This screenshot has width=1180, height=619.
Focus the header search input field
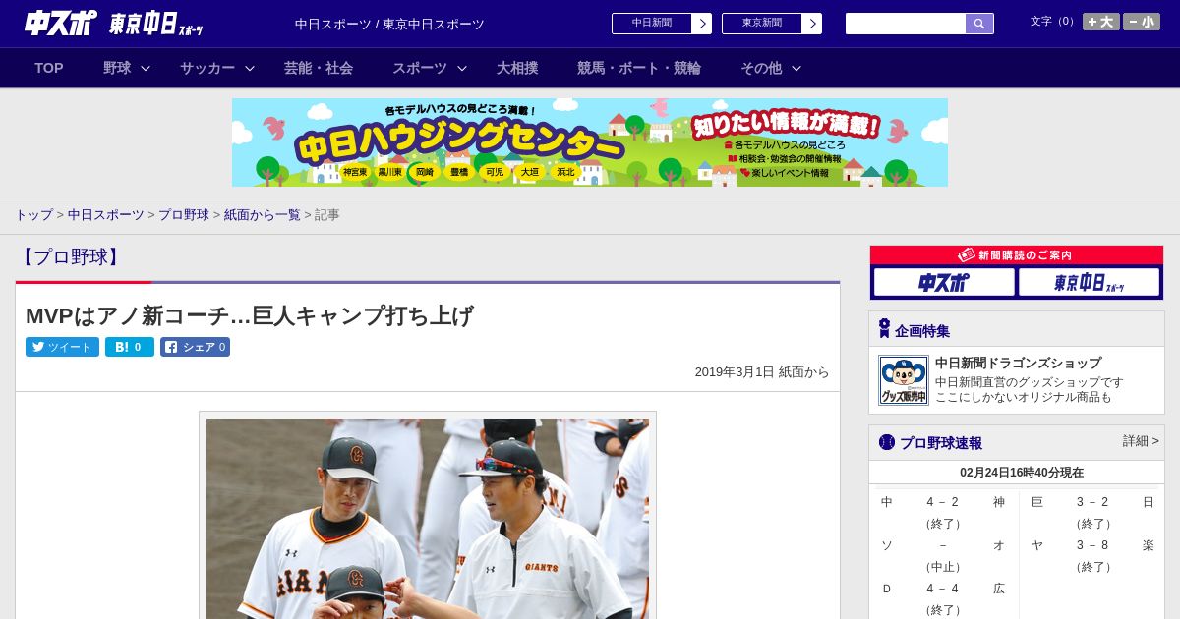906,24
